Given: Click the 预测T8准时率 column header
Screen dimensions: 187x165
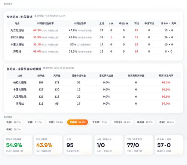Looking at the screenshot, I should 166,76.
